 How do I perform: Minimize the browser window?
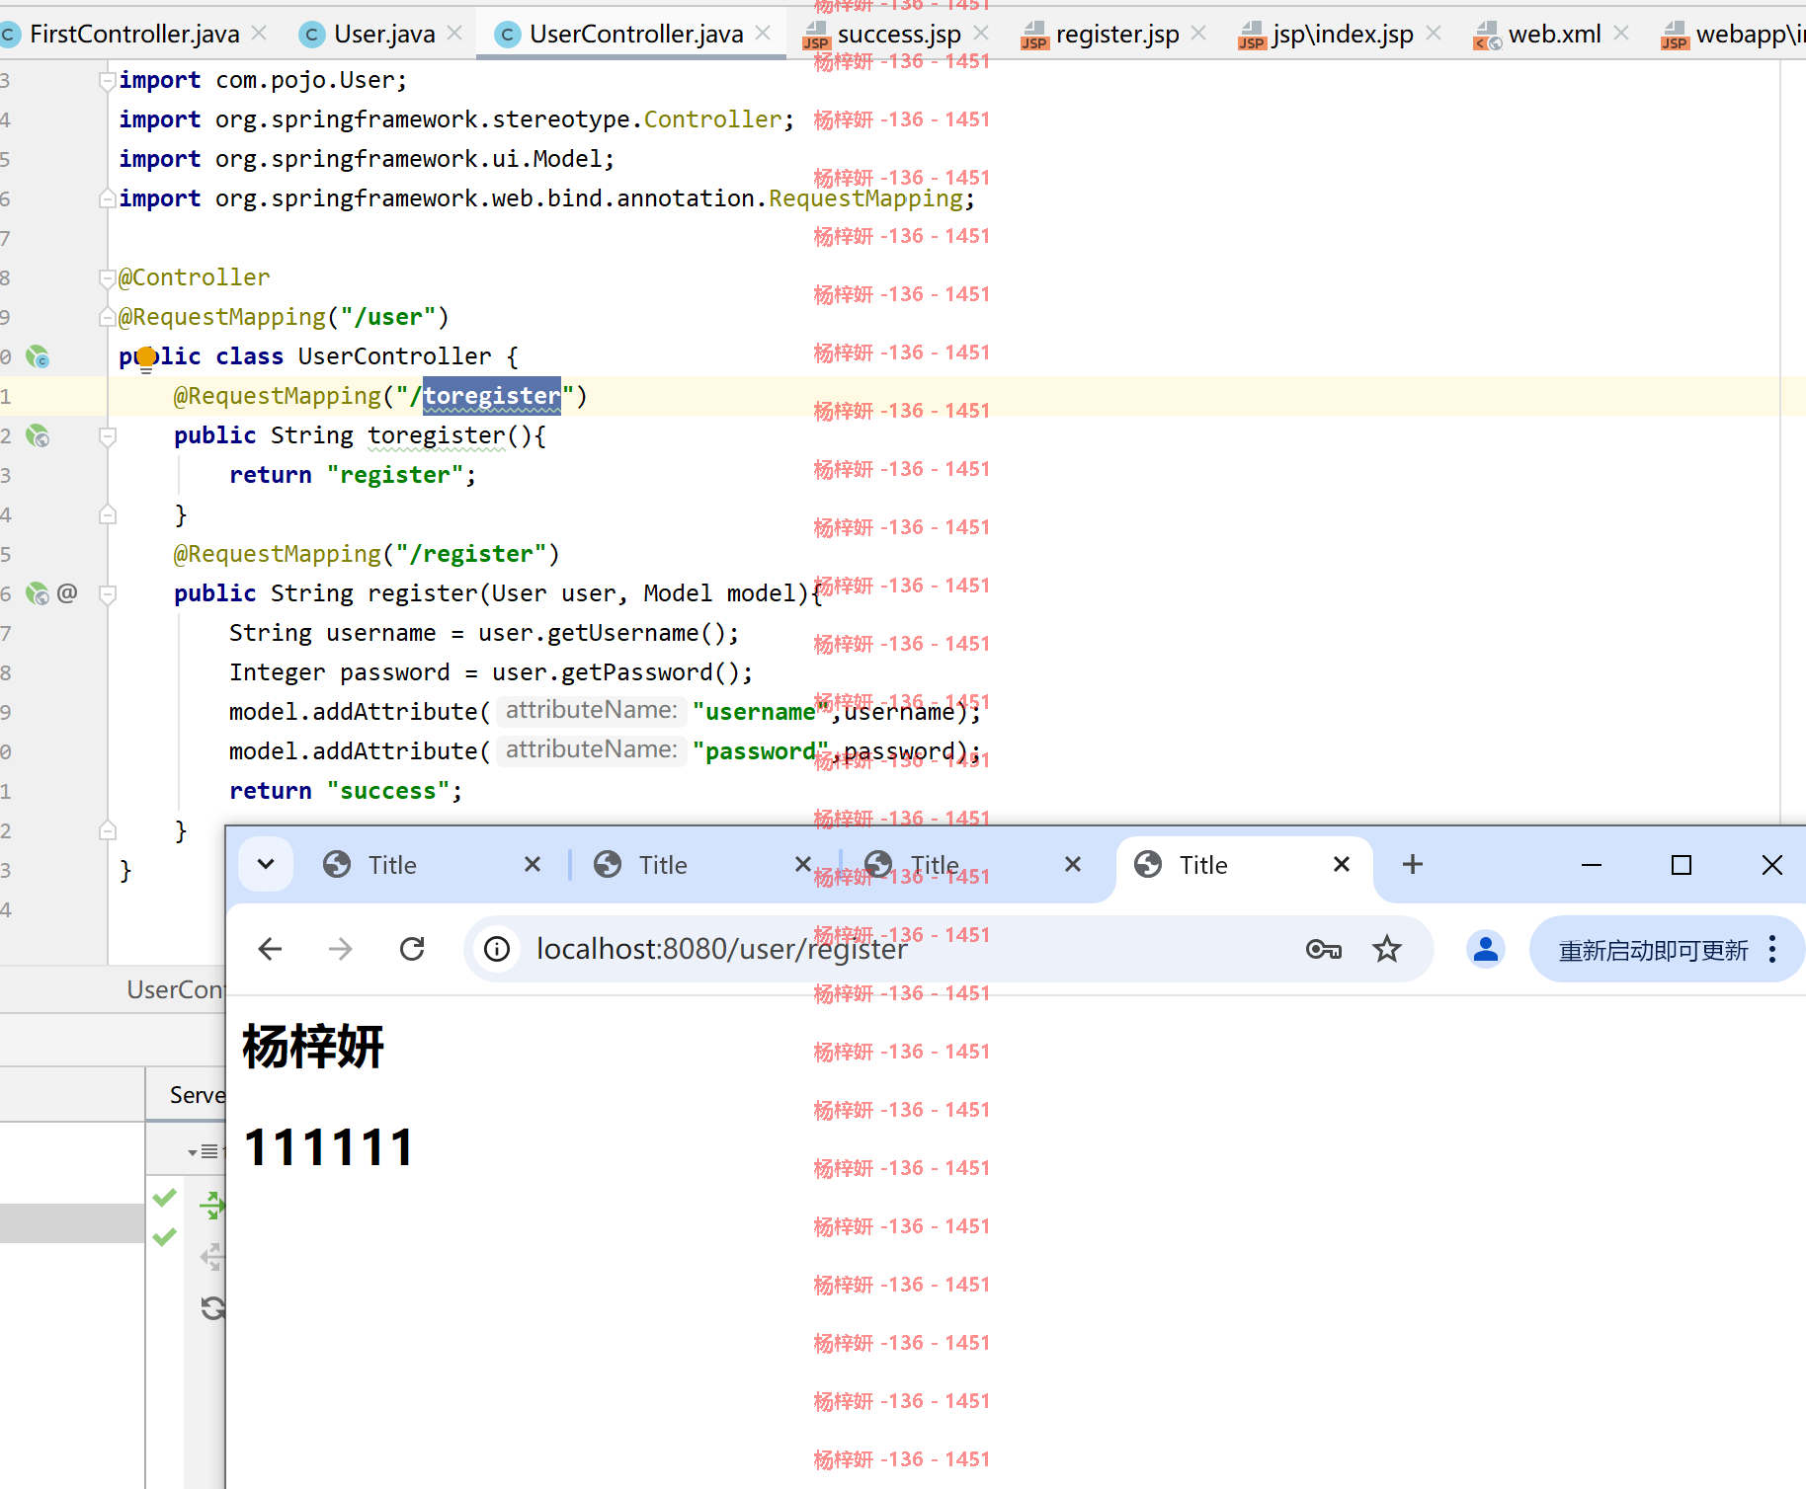point(1592,865)
